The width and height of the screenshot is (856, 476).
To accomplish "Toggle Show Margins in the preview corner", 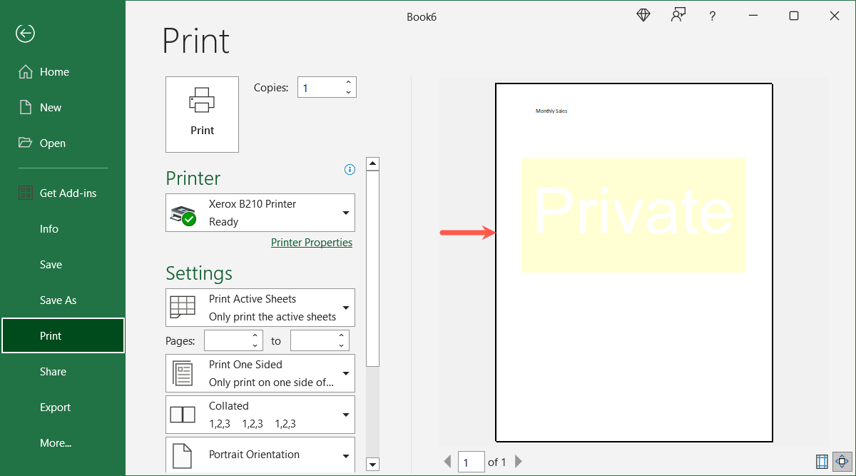I will tap(821, 461).
